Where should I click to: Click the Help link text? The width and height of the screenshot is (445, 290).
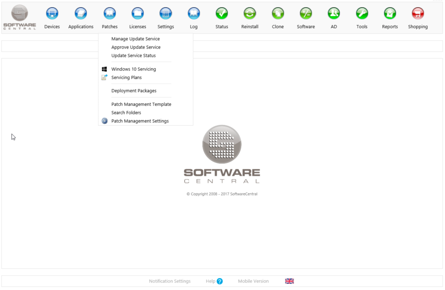click(211, 281)
